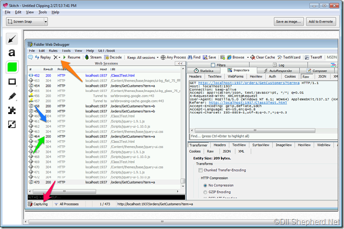This screenshot has height=229, width=344.
Task: Open the Skitch Tools menu
Action: point(43,12)
